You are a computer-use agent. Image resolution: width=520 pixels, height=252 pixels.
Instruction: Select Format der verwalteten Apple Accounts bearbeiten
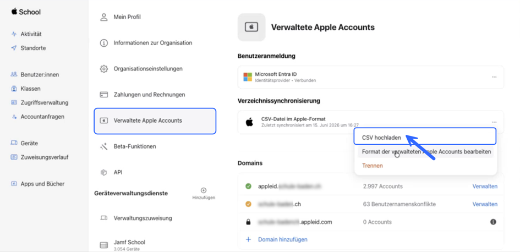click(426, 151)
